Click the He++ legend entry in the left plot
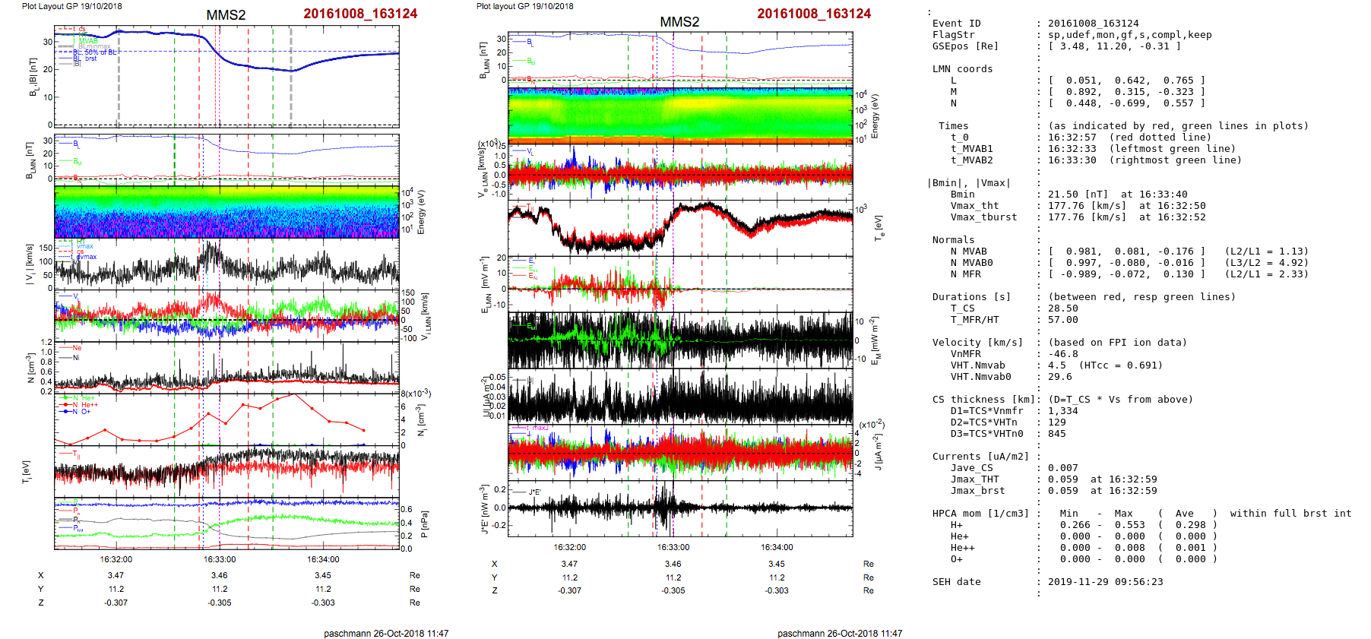Screen dimensions: 1371x639 click(89, 405)
